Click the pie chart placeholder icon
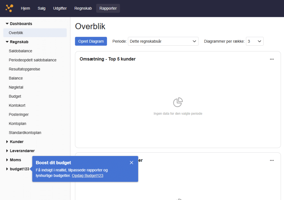The image size is (284, 200). point(178,102)
